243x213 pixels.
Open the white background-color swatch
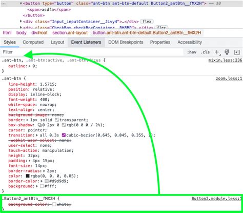click(x=54, y=204)
